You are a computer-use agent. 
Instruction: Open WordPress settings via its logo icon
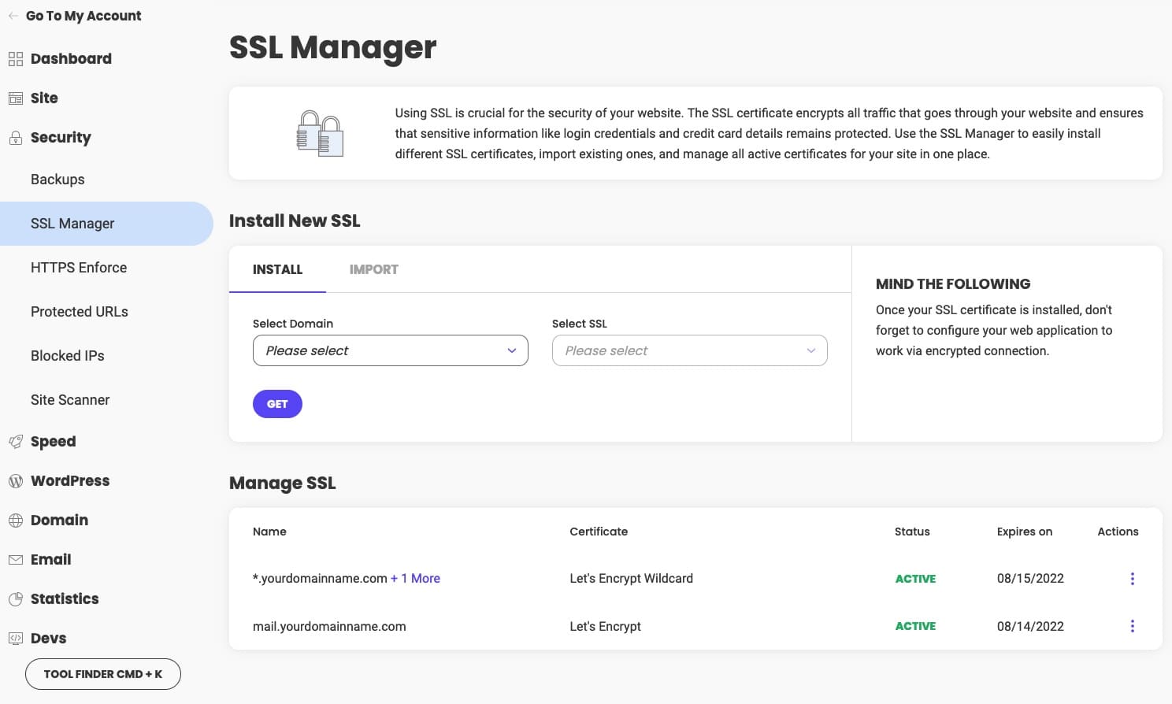pyautogui.click(x=15, y=480)
